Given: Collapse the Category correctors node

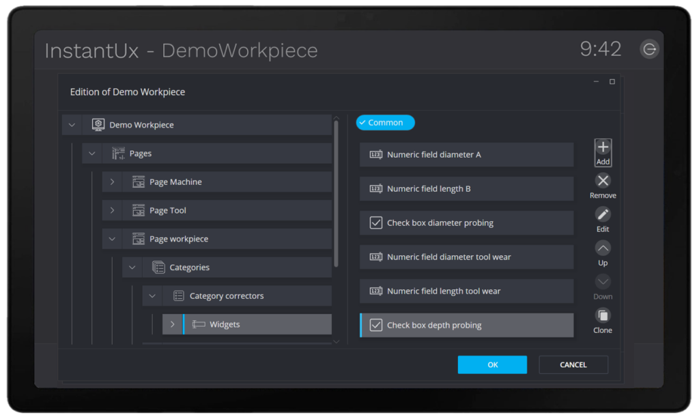Looking at the screenshot, I should [x=152, y=295].
